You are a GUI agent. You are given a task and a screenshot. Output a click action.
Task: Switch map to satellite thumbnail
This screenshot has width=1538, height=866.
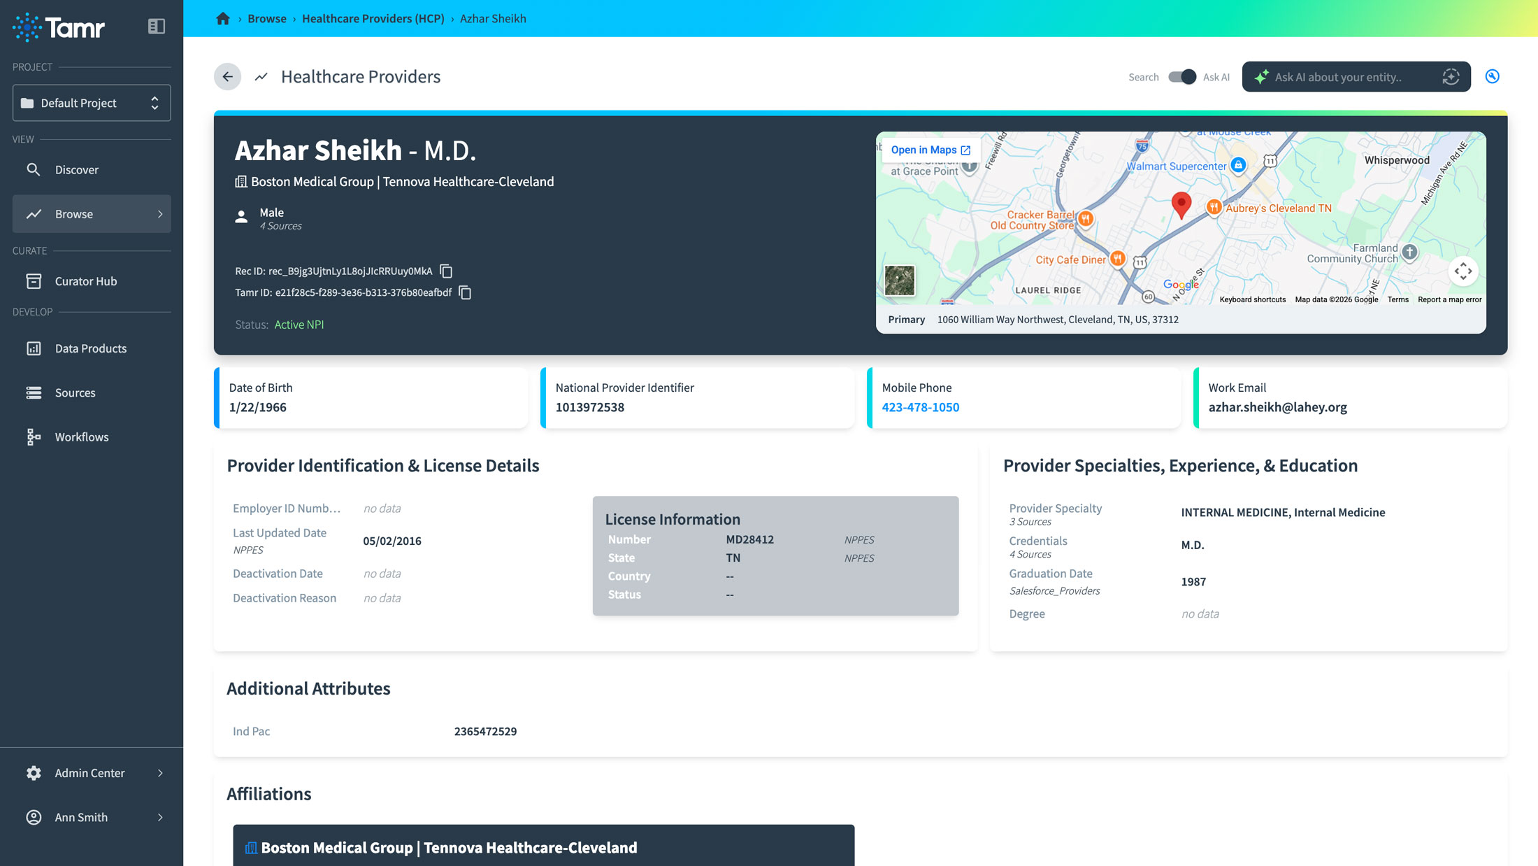tap(900, 281)
